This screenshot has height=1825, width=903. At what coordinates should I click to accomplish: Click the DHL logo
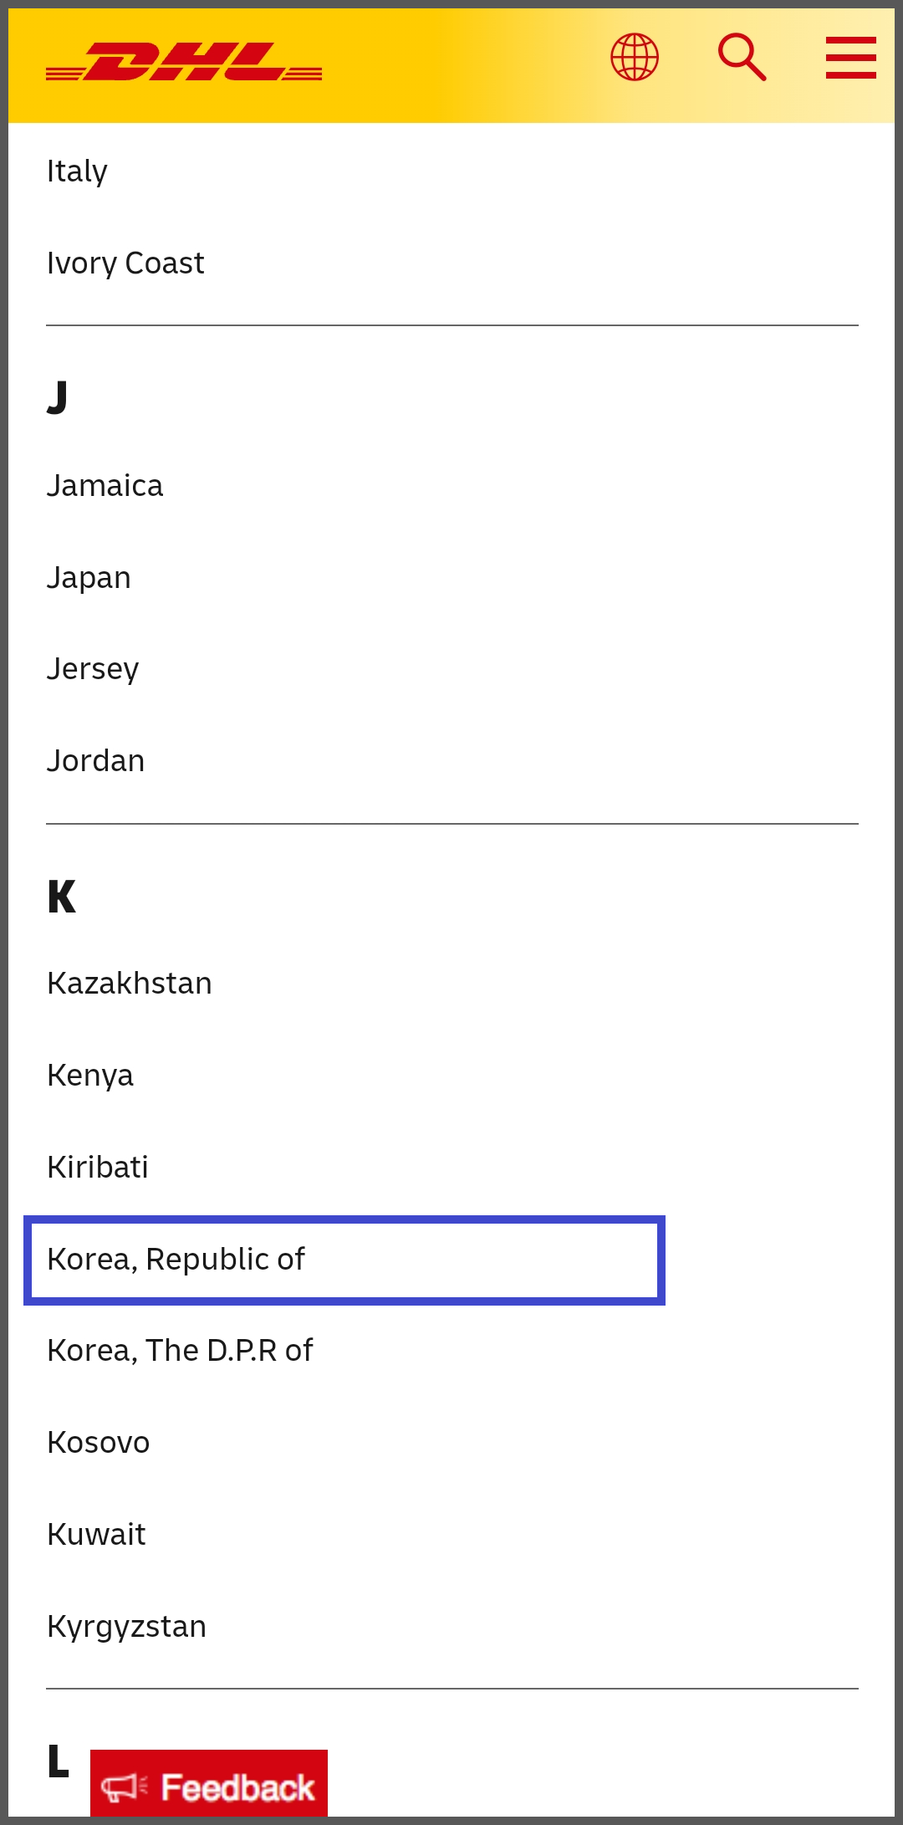[184, 61]
